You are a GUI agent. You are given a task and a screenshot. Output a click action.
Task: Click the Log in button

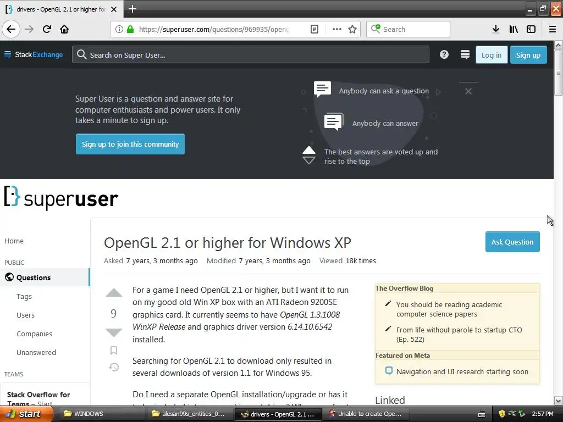point(491,55)
